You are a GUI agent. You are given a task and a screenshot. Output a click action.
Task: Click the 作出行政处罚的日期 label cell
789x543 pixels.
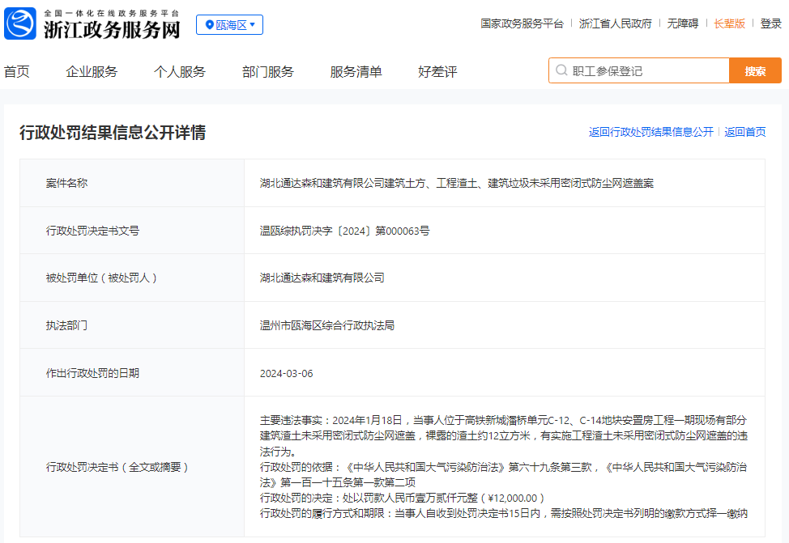point(132,372)
